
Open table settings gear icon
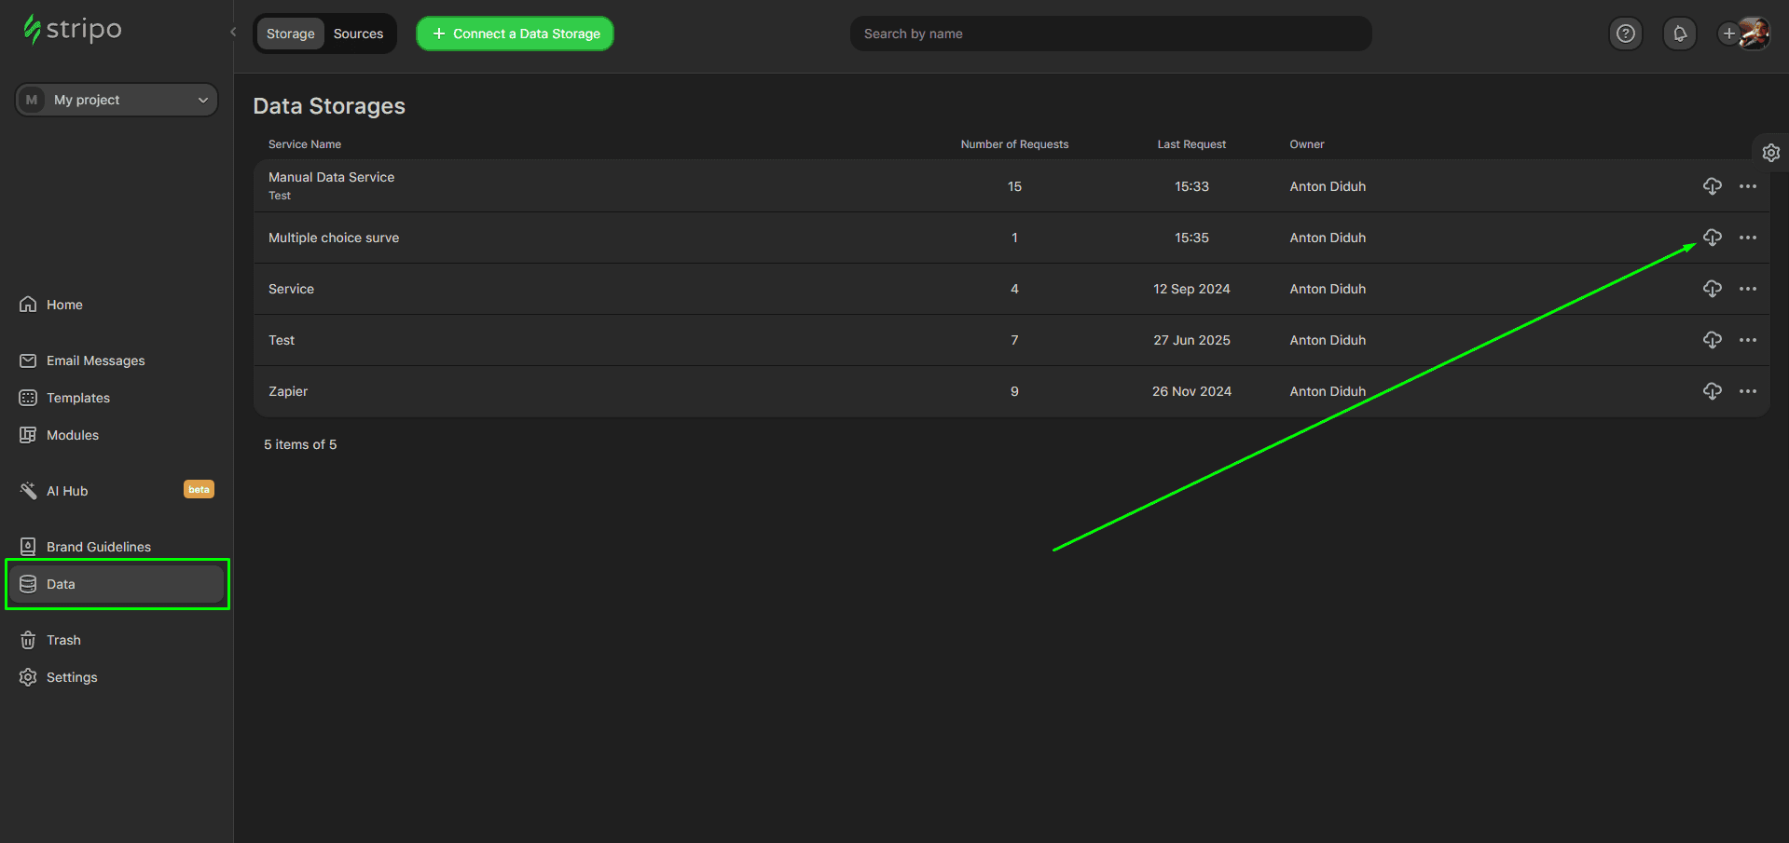click(1770, 153)
